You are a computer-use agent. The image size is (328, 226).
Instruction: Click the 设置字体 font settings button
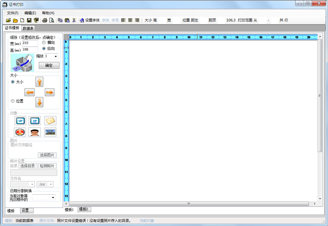[90, 20]
